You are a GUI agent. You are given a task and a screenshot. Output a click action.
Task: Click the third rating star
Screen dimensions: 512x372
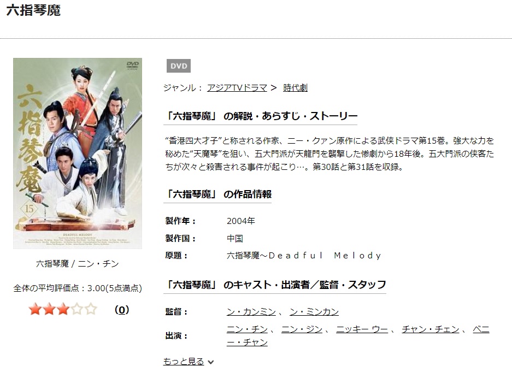coord(63,309)
